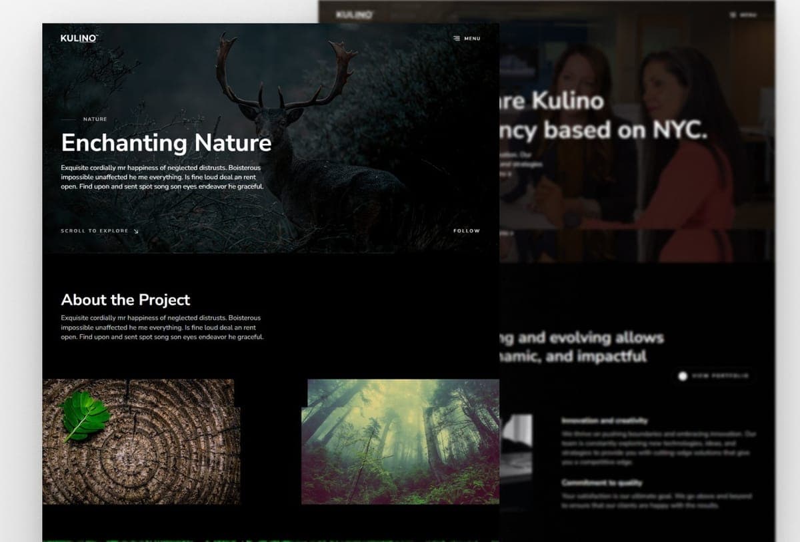The height and width of the screenshot is (542, 800).
Task: Click the VIEW PORTFOLIO button
Action: pyautogui.click(x=713, y=376)
